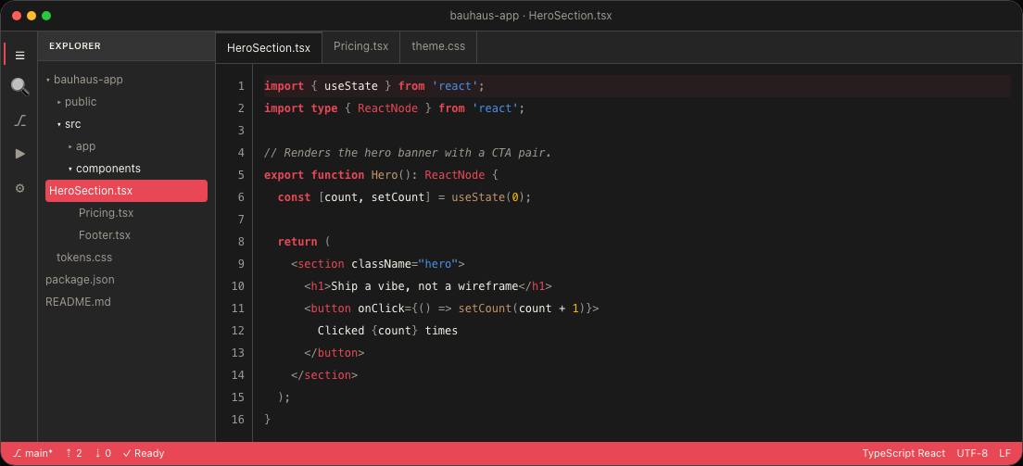Click line number 11 in the gutter
The height and width of the screenshot is (466, 1023).
coord(237,309)
